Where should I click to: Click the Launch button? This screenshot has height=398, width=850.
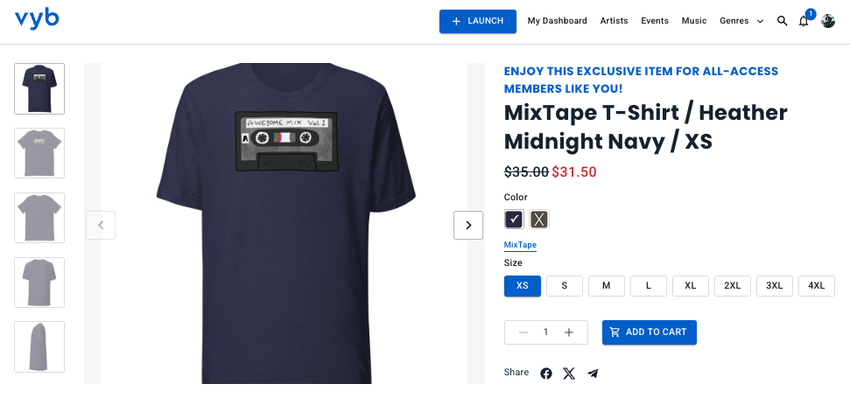pos(478,21)
